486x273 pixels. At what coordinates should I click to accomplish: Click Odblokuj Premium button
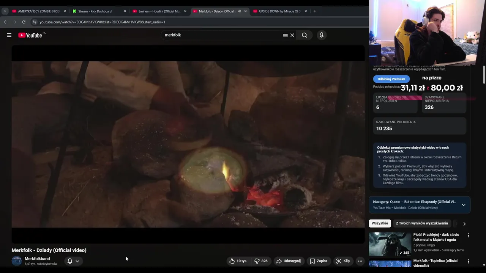point(391,79)
